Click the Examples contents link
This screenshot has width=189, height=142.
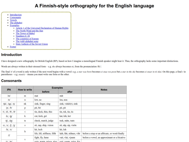tap(14, 25)
